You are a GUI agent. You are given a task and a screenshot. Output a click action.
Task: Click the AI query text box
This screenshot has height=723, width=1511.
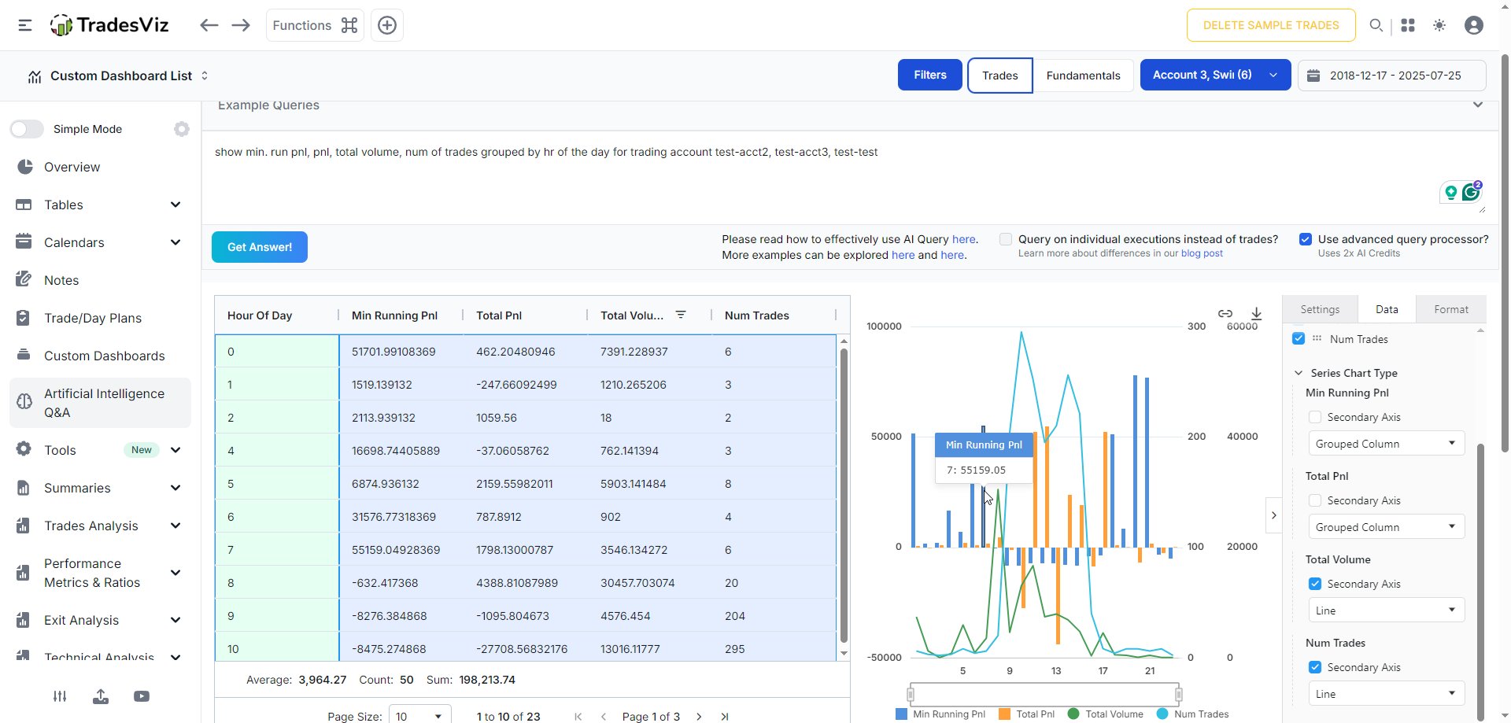click(x=850, y=178)
